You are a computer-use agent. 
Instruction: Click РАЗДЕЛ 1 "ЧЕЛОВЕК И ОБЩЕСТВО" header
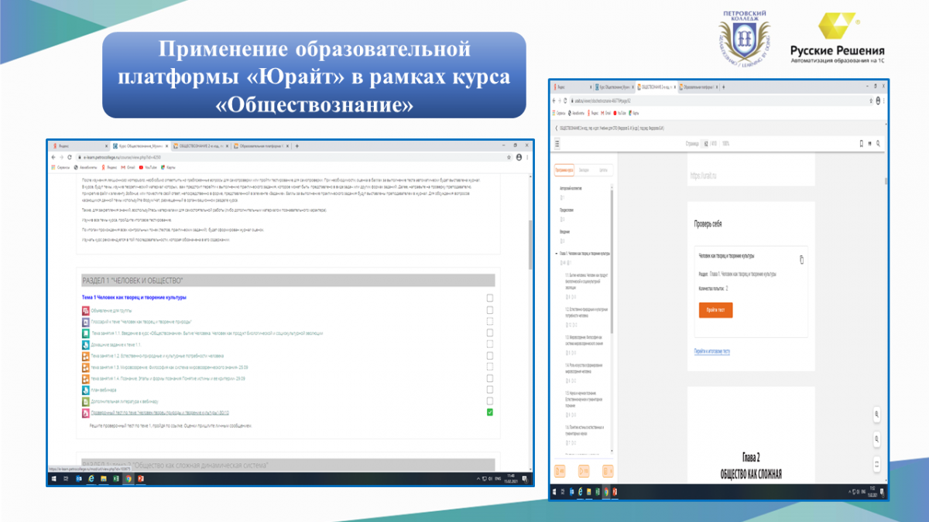[288, 280]
